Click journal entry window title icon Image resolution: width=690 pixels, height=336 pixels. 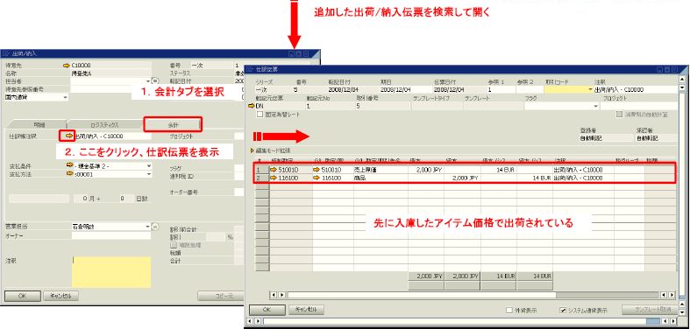point(251,69)
